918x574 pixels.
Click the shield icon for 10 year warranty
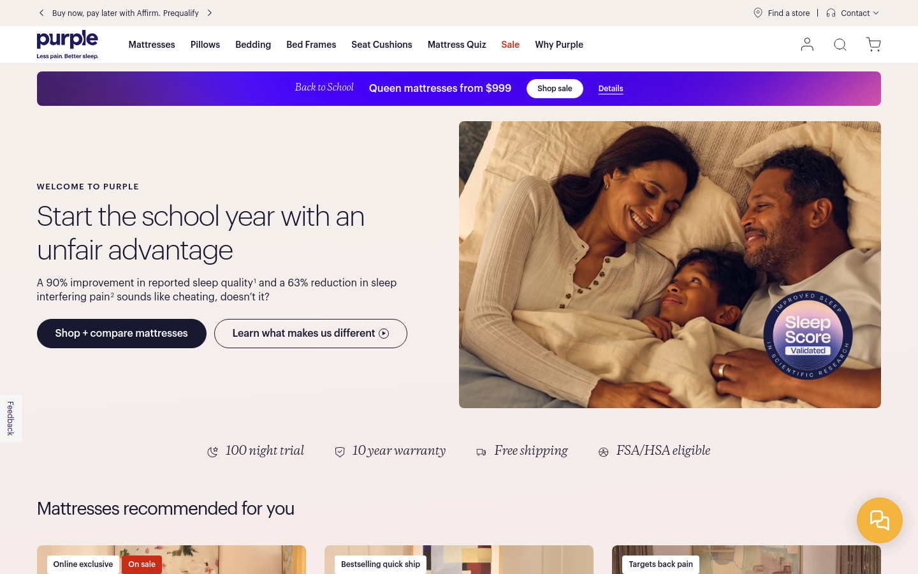click(340, 452)
